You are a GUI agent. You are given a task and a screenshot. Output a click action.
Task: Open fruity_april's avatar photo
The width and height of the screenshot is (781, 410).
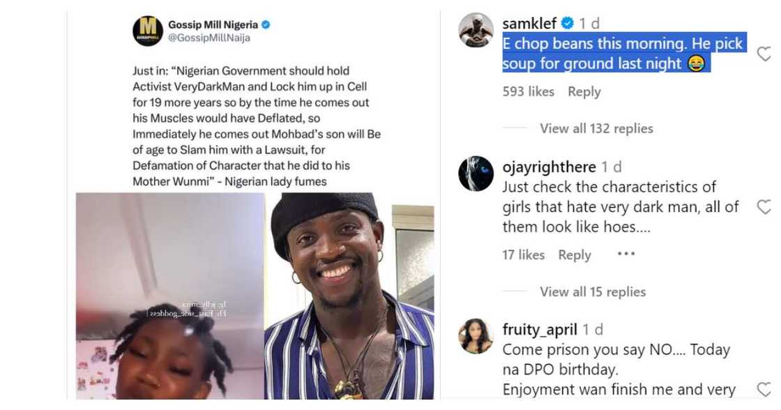[x=476, y=336]
